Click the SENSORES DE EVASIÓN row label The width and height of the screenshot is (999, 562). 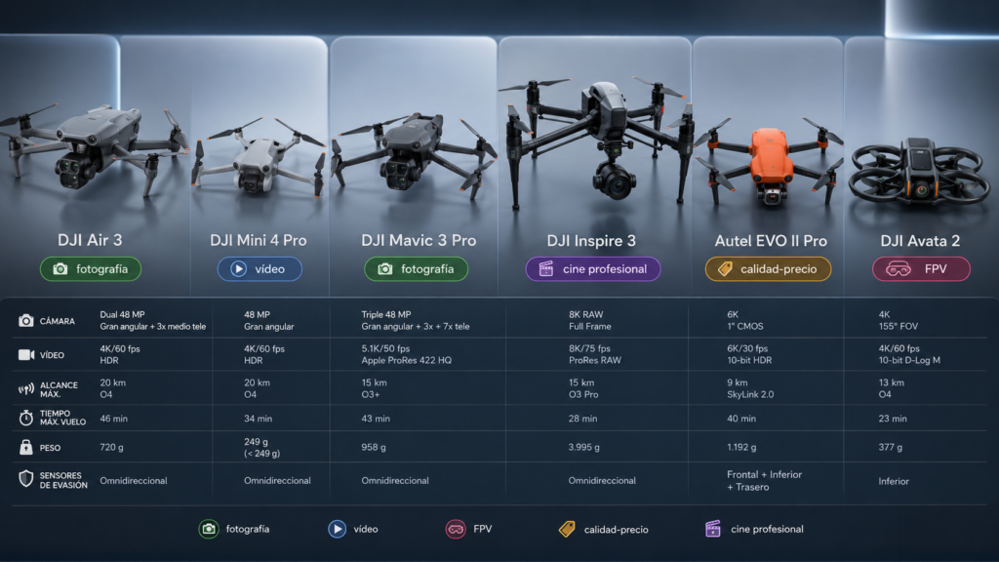click(63, 480)
